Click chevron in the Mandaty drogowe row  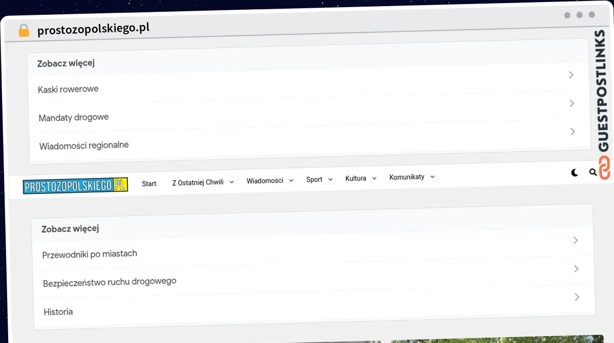[572, 103]
